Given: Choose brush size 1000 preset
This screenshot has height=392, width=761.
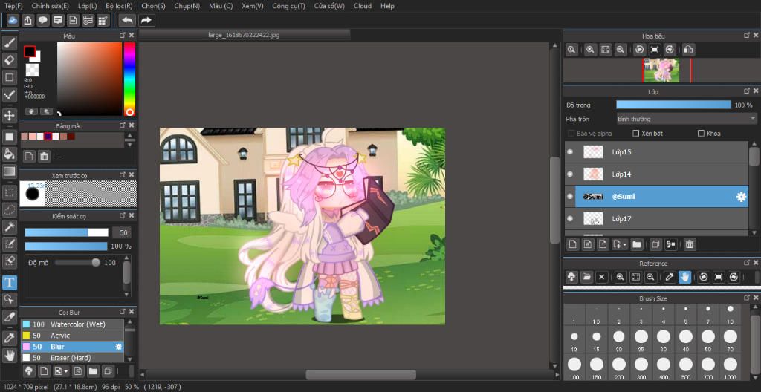Looking at the screenshot, I should [x=730, y=367].
